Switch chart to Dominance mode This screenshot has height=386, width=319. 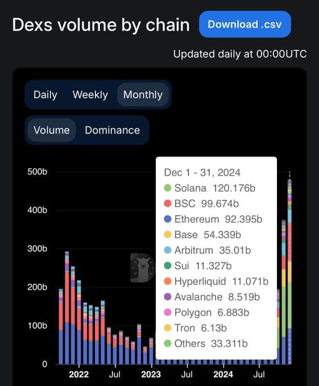(113, 130)
